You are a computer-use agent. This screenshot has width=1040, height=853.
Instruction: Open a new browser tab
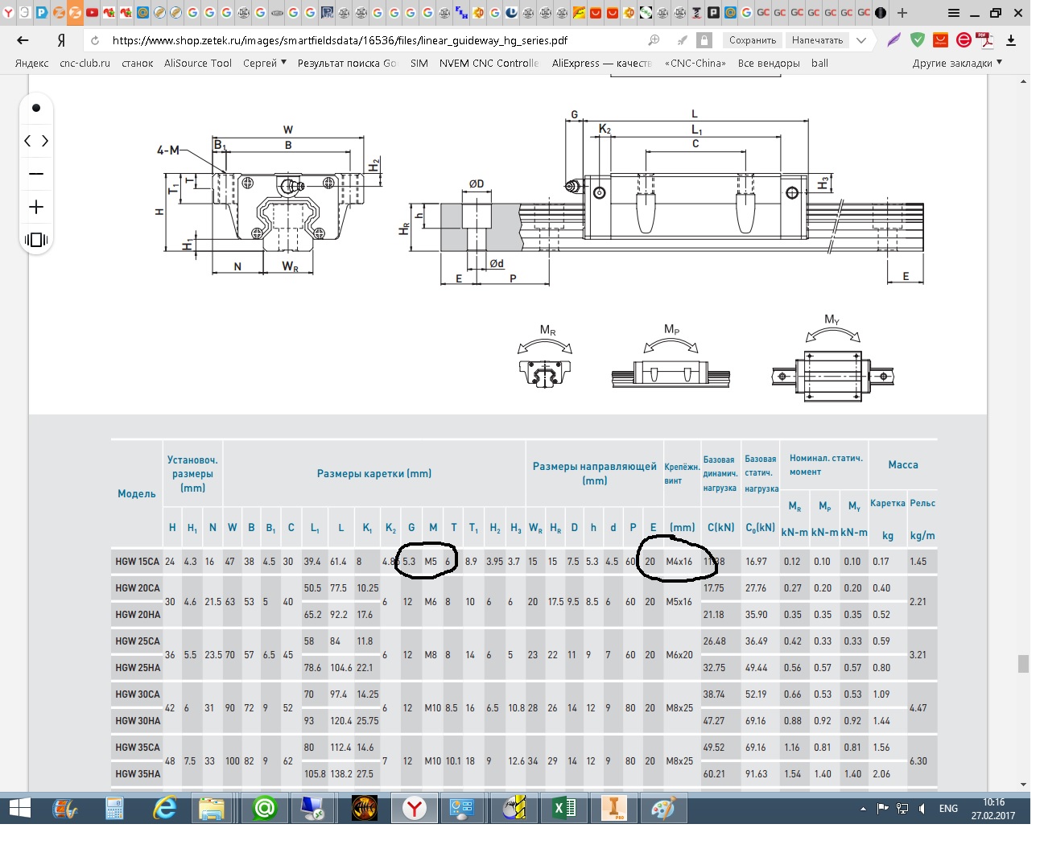pos(902,13)
